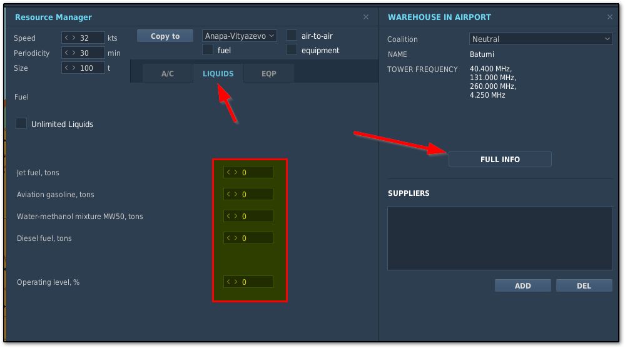Close the Resource Manager panel
This screenshot has height=348, width=625.
click(x=366, y=18)
